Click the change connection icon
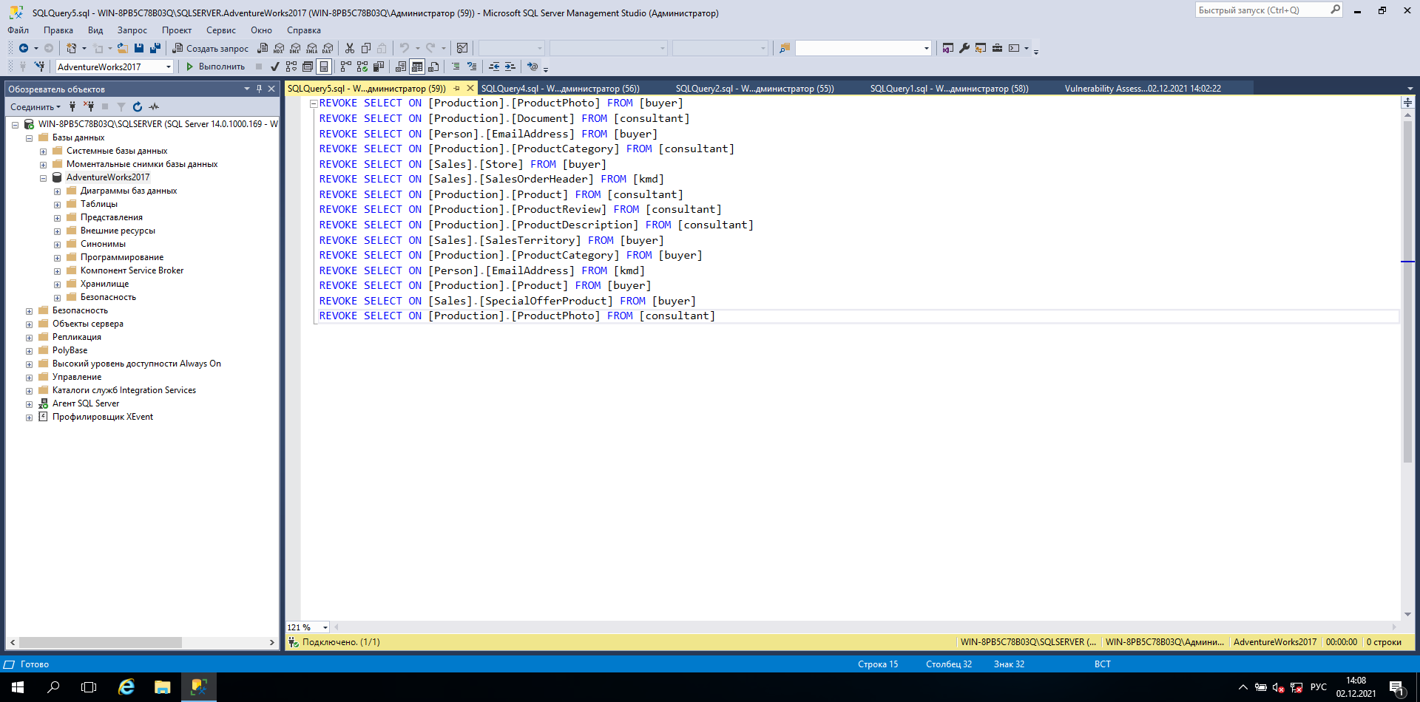 [x=40, y=67]
